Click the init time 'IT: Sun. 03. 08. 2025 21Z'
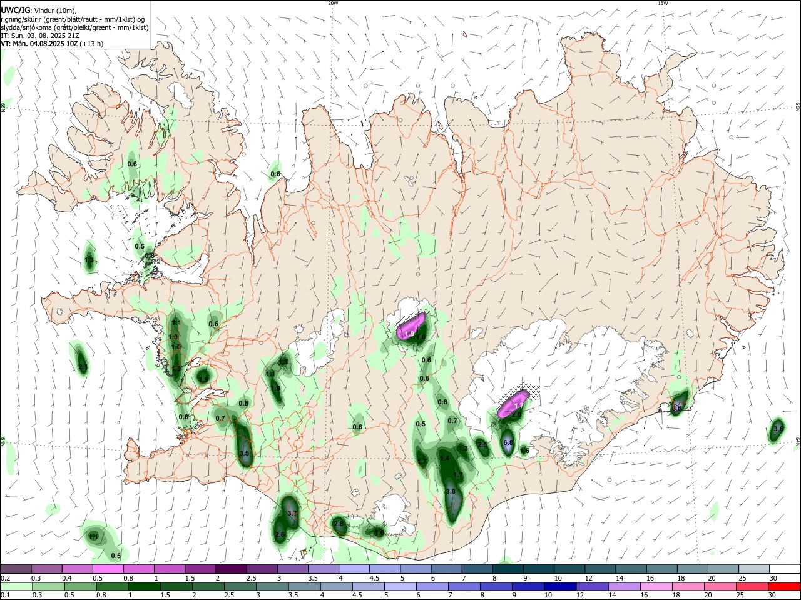The image size is (801, 600). tap(41, 36)
